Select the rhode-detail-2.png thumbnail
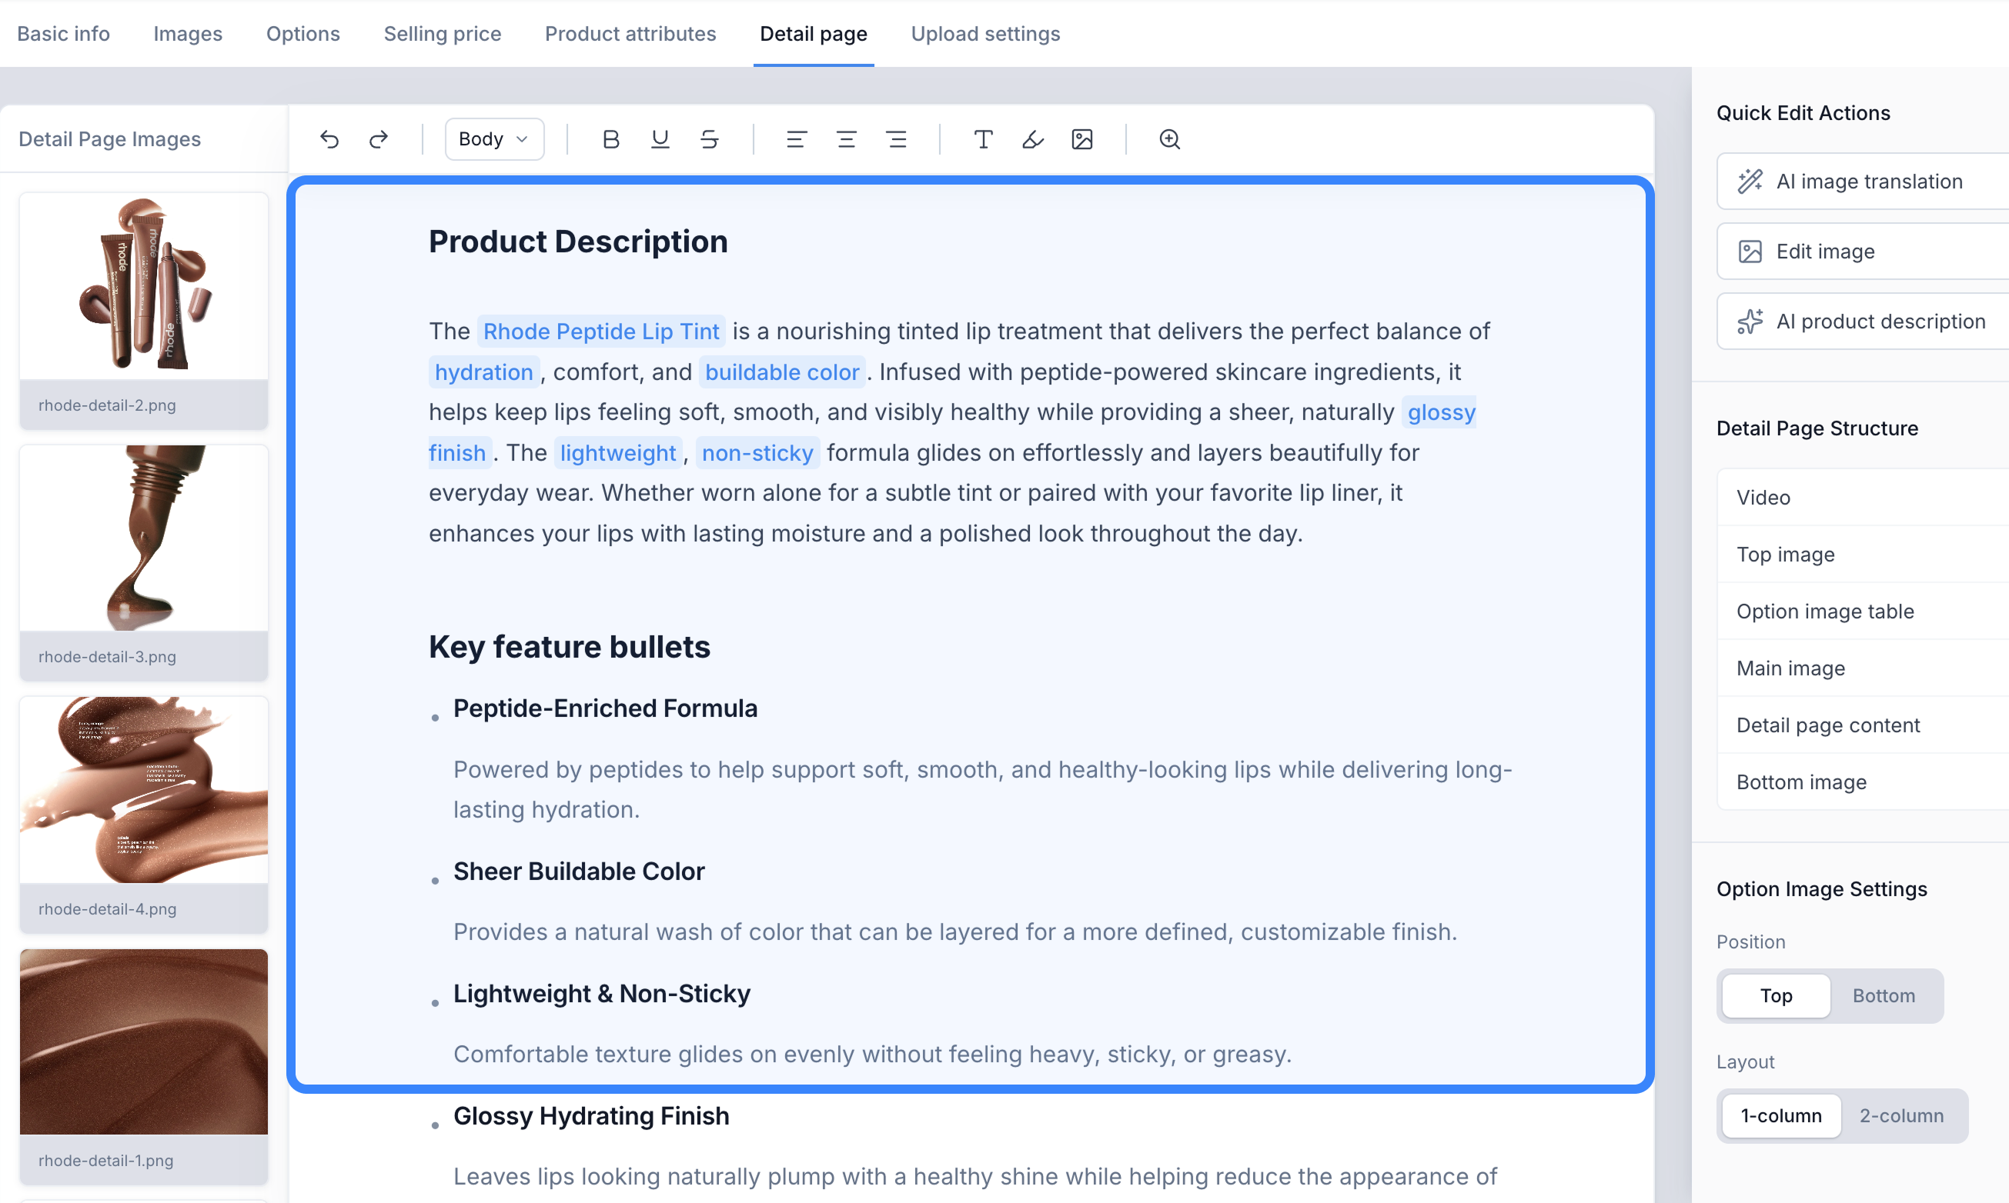This screenshot has height=1203, width=2009. click(x=144, y=311)
